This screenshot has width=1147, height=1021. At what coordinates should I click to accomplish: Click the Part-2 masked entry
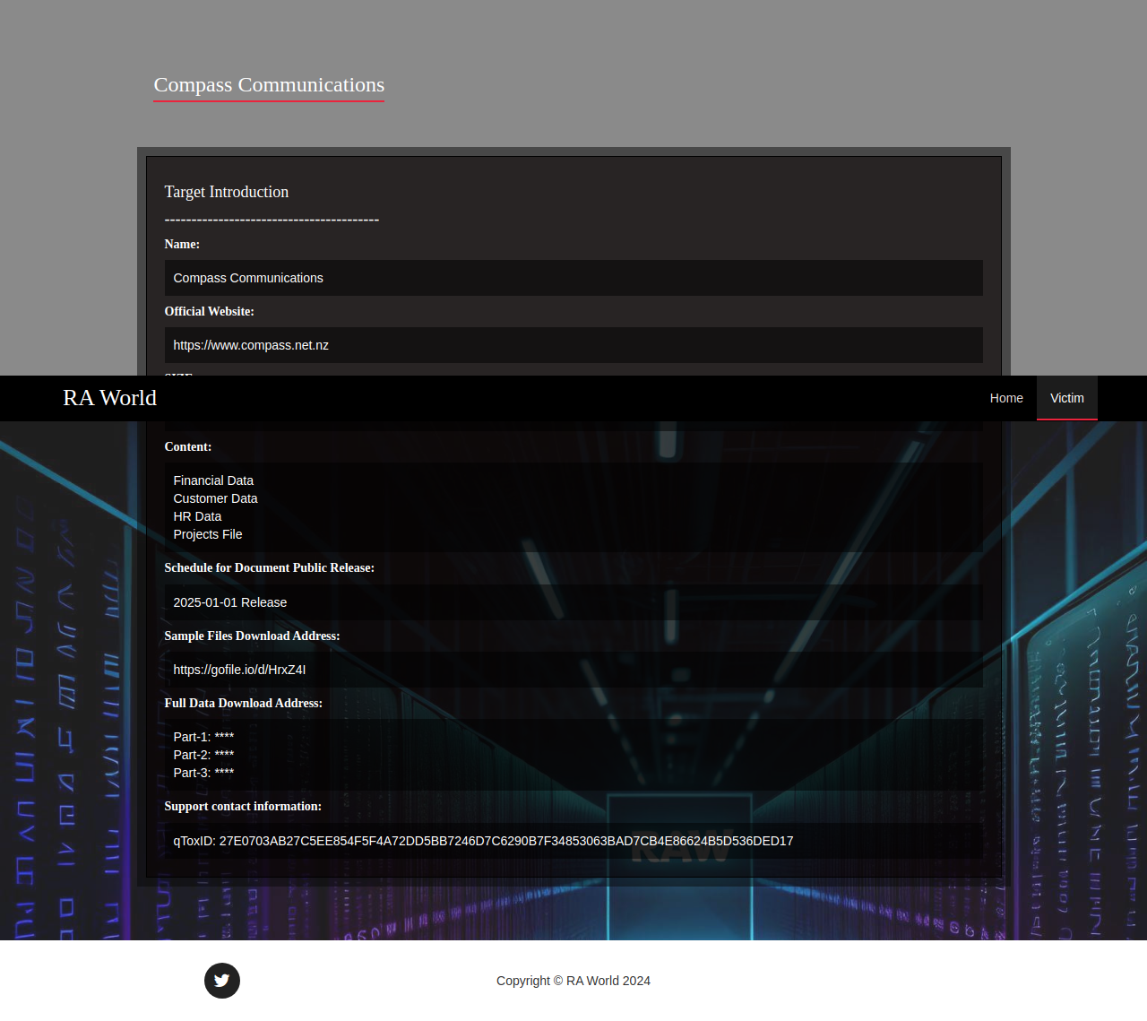(203, 755)
